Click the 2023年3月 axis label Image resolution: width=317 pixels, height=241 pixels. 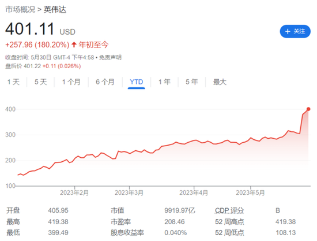(129, 192)
